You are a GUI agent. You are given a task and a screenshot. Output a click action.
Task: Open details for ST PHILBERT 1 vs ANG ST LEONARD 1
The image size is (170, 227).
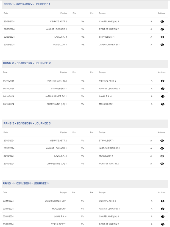point(163,88)
